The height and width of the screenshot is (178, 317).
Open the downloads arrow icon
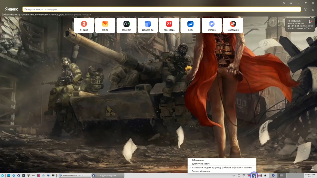click(313, 9)
